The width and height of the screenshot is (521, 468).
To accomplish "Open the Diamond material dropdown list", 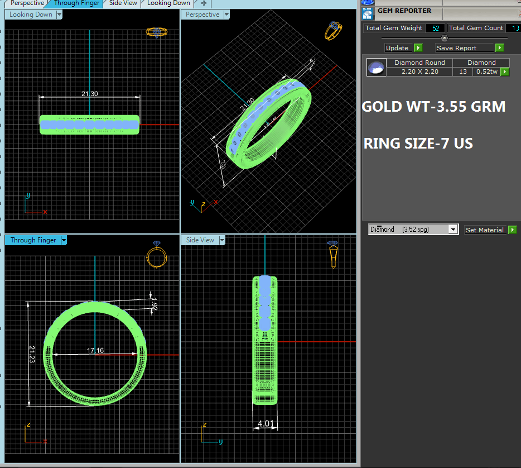I will pyautogui.click(x=453, y=230).
